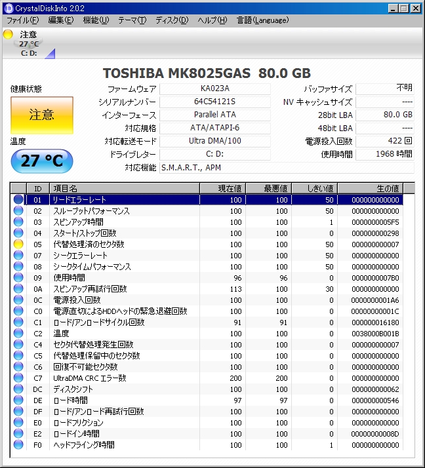Click the status circle for row 0C 電源投入回数
Image resolution: width=425 pixels, height=468 pixels.
pyautogui.click(x=18, y=300)
